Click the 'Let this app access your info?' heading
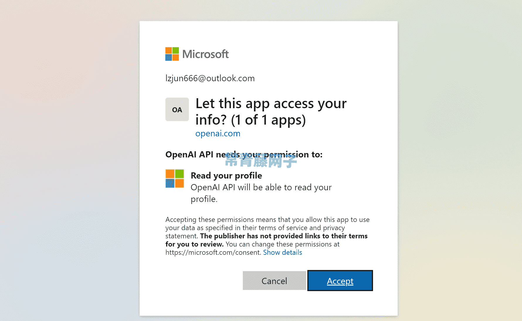The image size is (522, 321). [x=271, y=111]
